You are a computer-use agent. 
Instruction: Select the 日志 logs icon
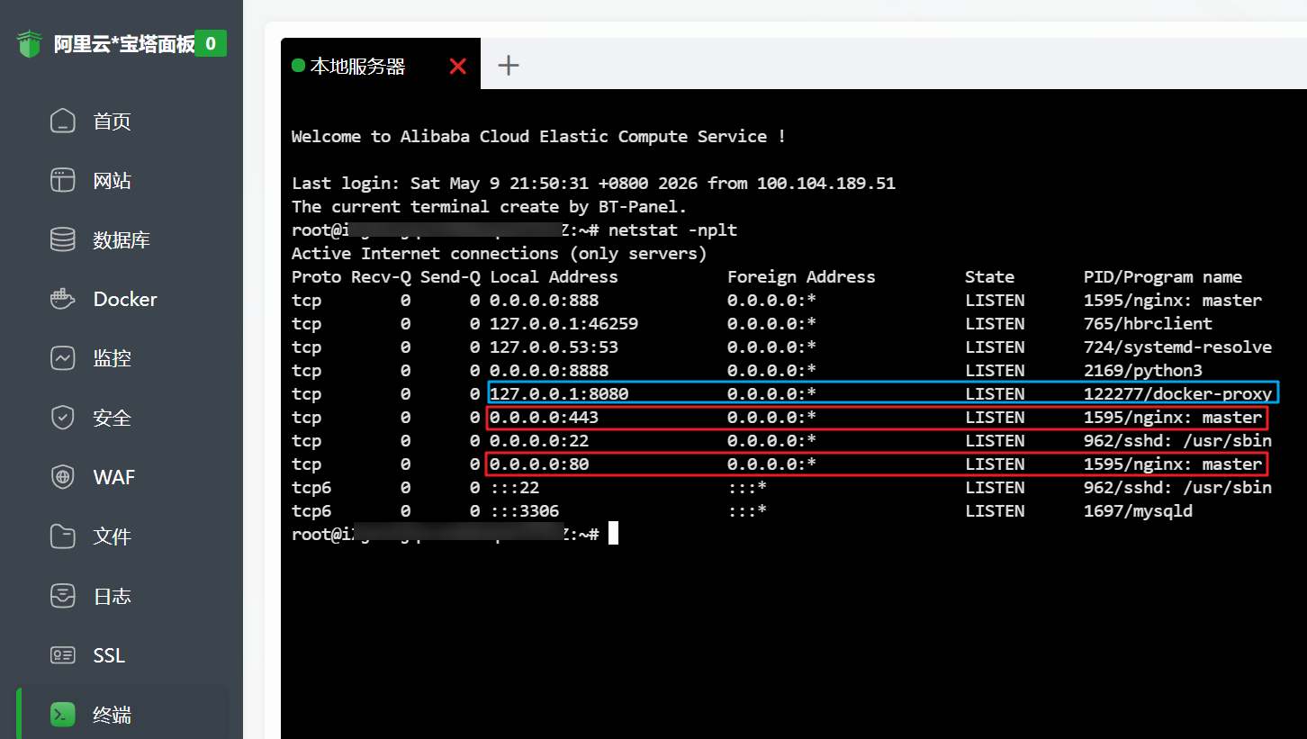62,597
